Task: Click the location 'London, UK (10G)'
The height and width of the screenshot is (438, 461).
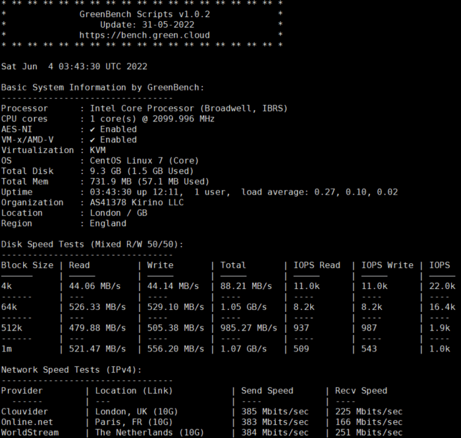Action: point(136,412)
